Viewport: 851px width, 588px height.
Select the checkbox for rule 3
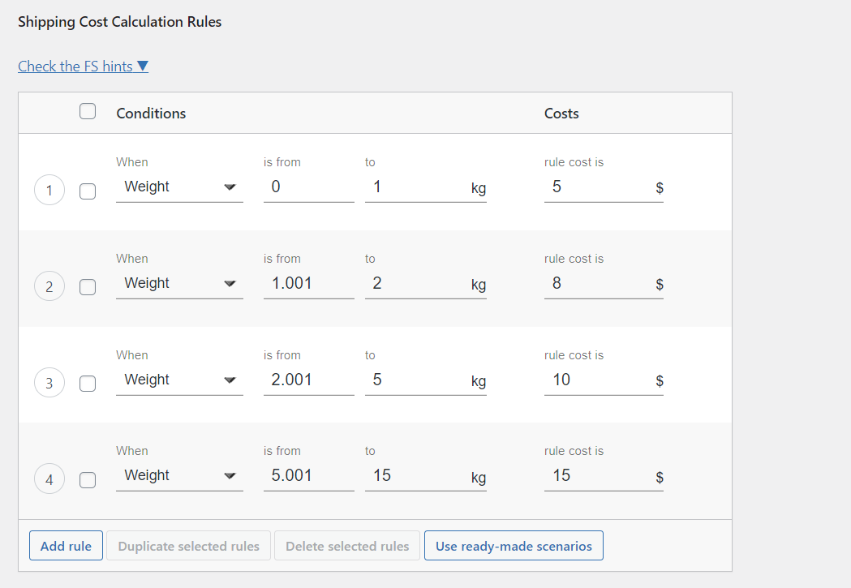88,384
